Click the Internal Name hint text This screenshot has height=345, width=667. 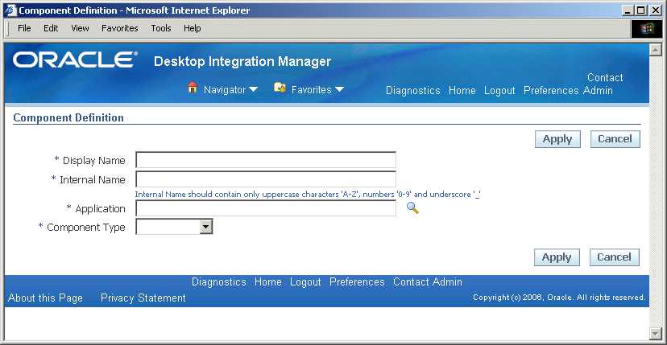pos(308,195)
